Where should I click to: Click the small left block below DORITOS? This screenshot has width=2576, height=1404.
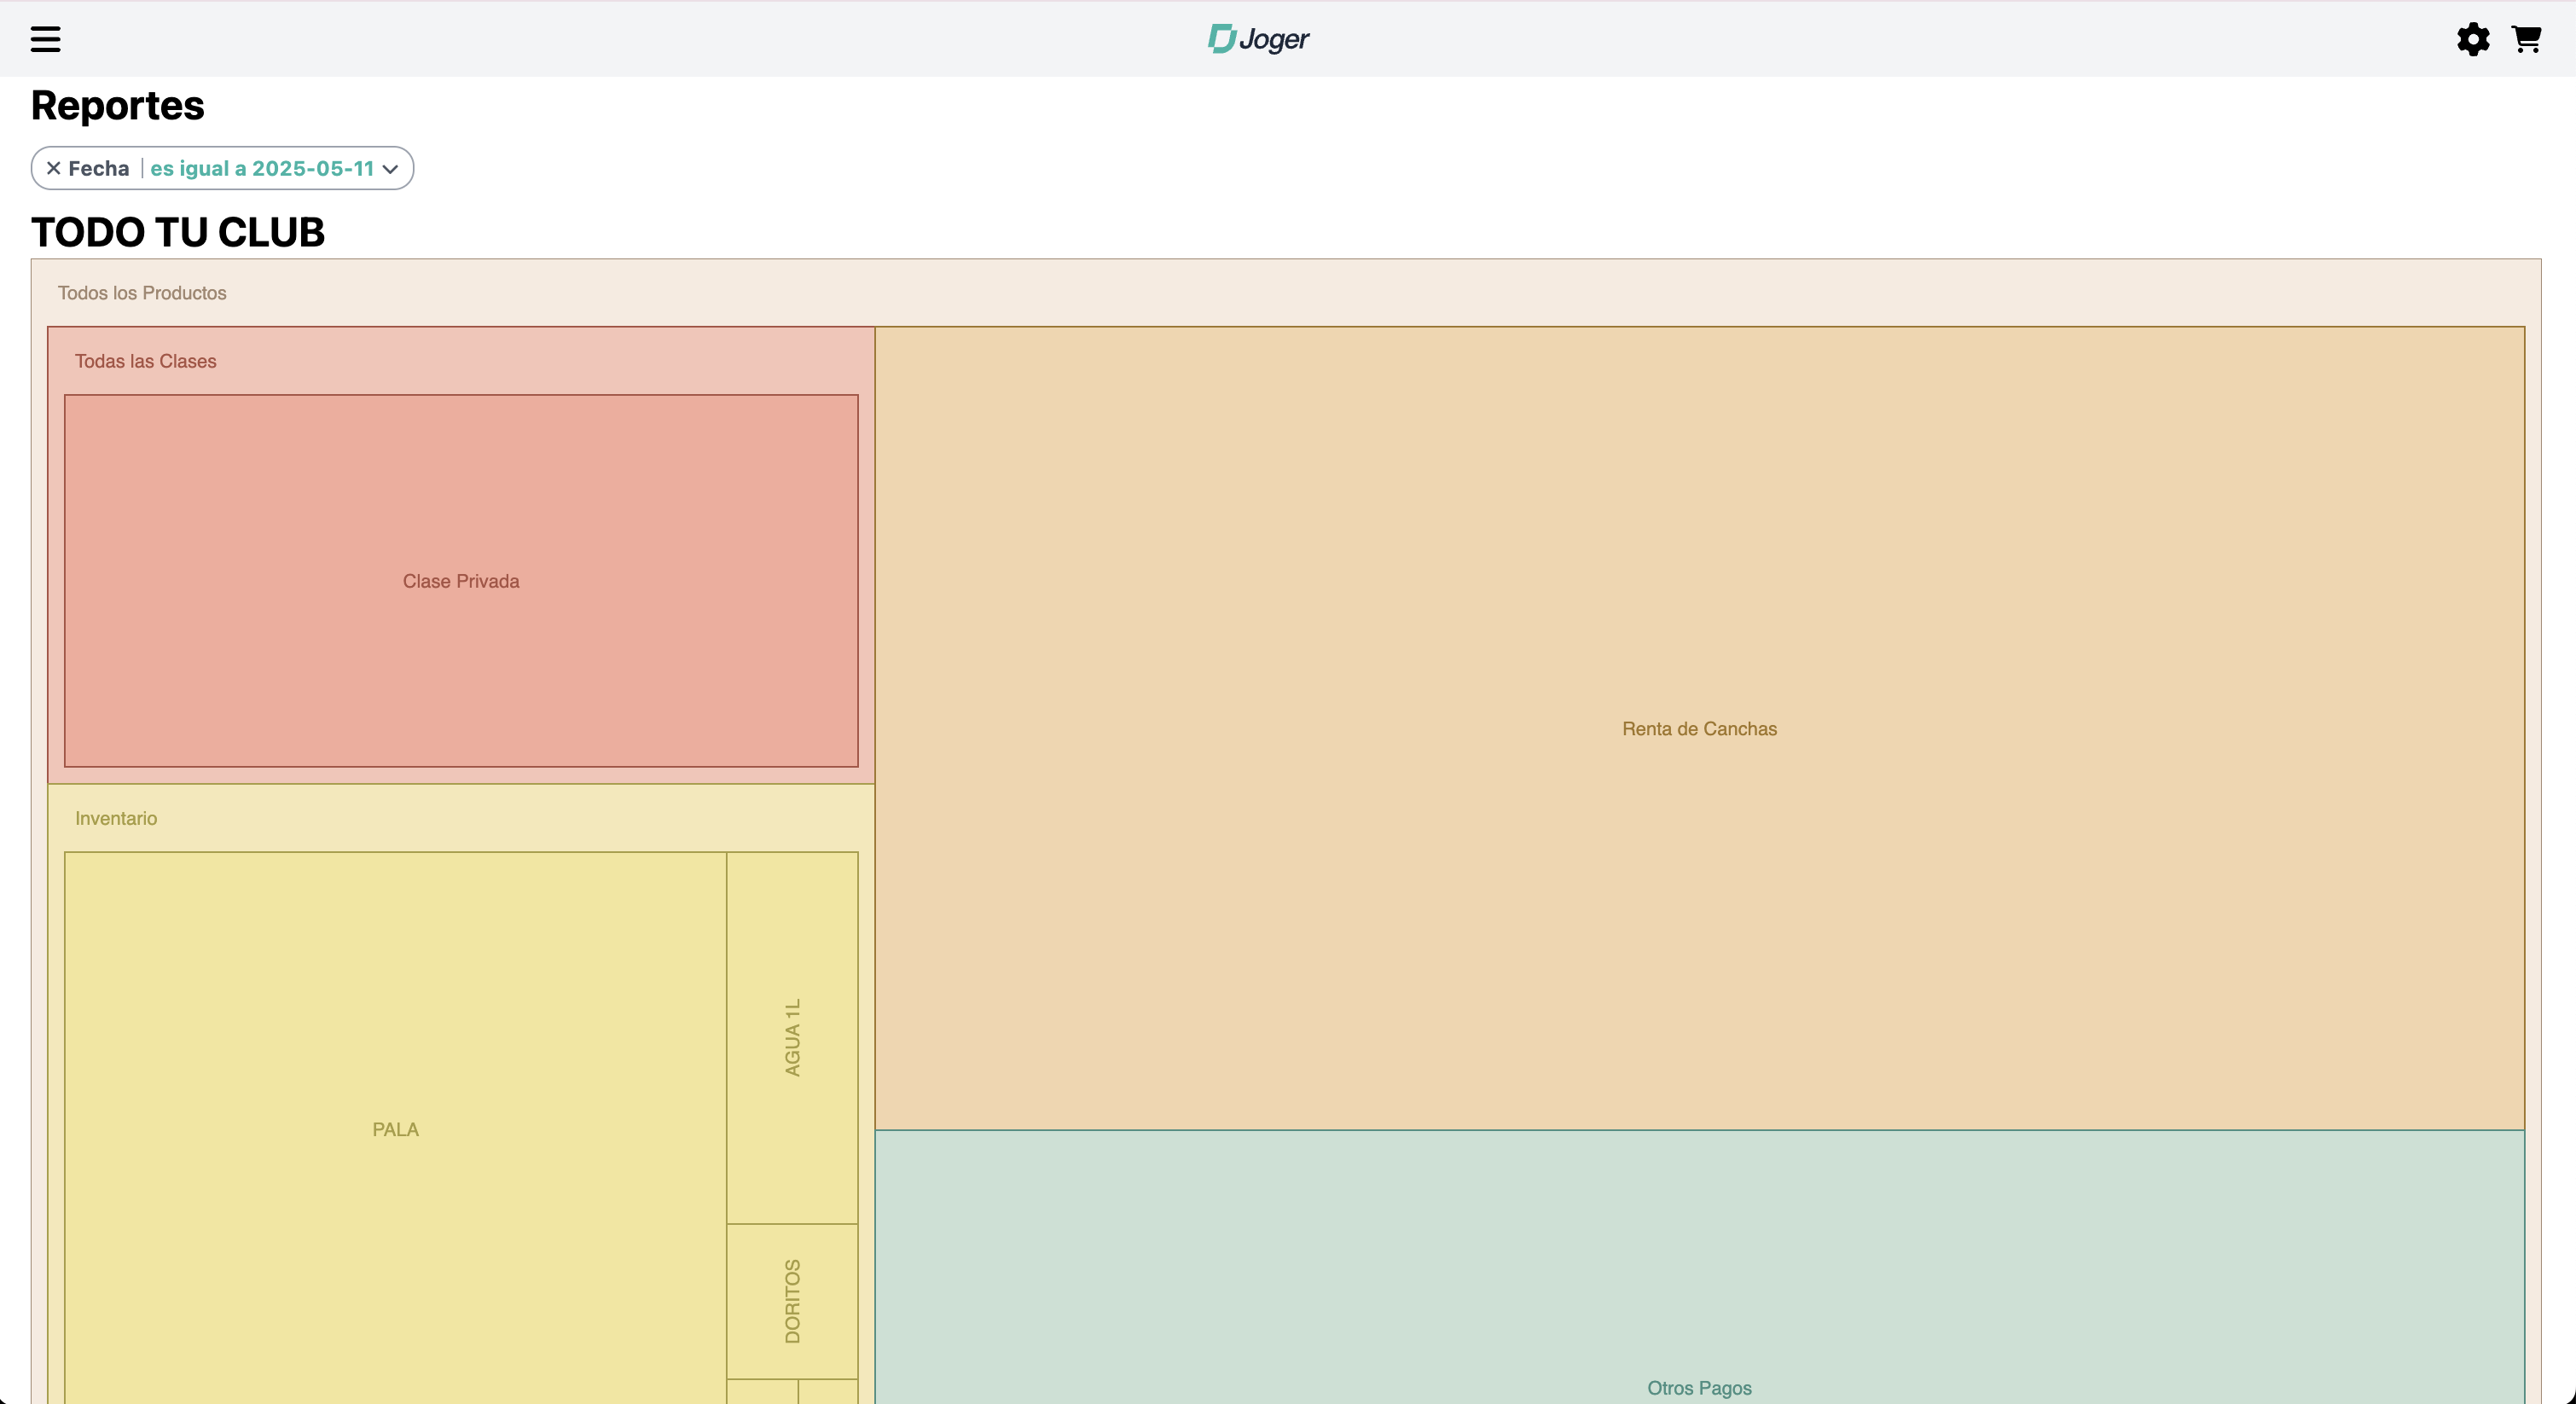[762, 1392]
